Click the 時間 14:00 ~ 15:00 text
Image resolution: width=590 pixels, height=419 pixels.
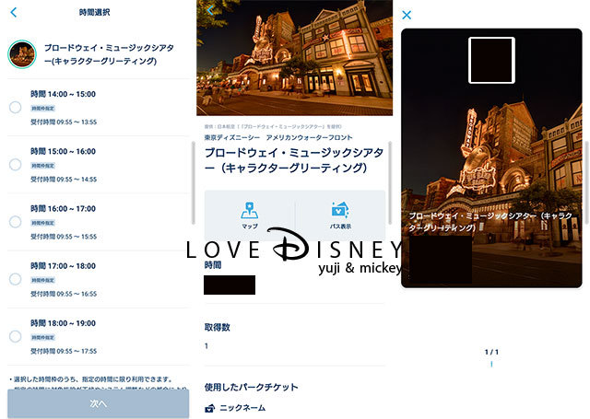pos(64,94)
